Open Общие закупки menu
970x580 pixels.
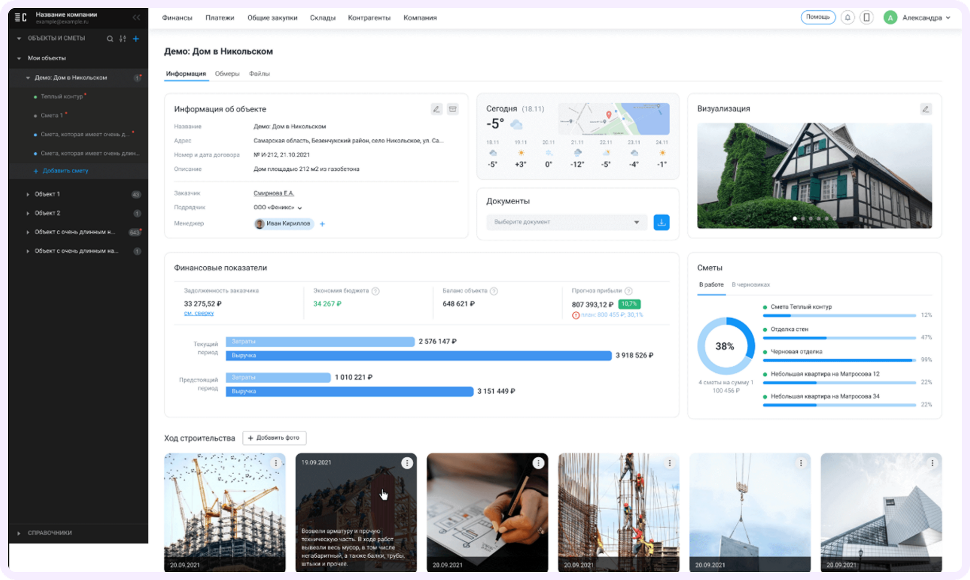click(x=272, y=17)
